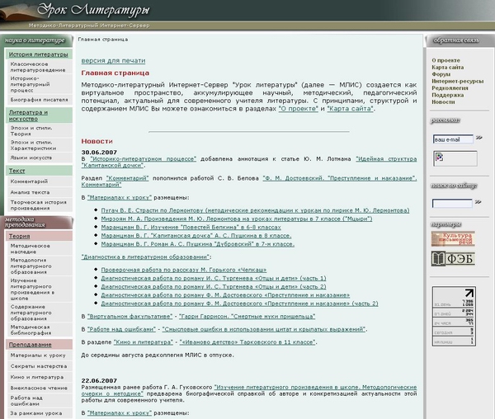Open Преподавание section heading
This screenshot has width=495, height=419.
click(30, 345)
